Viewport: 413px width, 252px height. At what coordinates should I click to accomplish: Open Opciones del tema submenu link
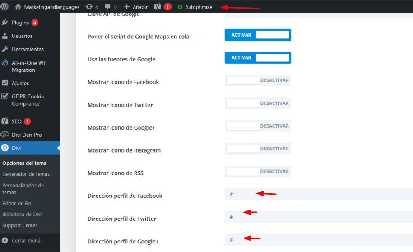[x=24, y=163]
